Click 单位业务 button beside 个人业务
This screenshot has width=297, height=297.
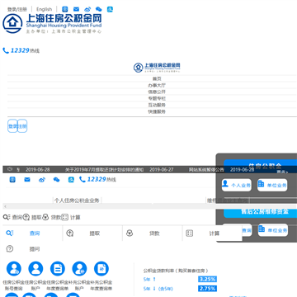[x=272, y=185]
